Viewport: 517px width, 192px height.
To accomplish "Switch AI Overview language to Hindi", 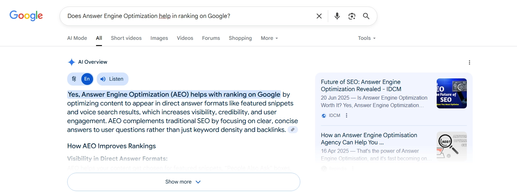I will coord(74,79).
